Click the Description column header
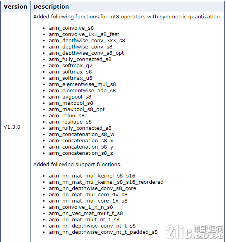Screen dimensions: 226x242 tap(51, 7)
